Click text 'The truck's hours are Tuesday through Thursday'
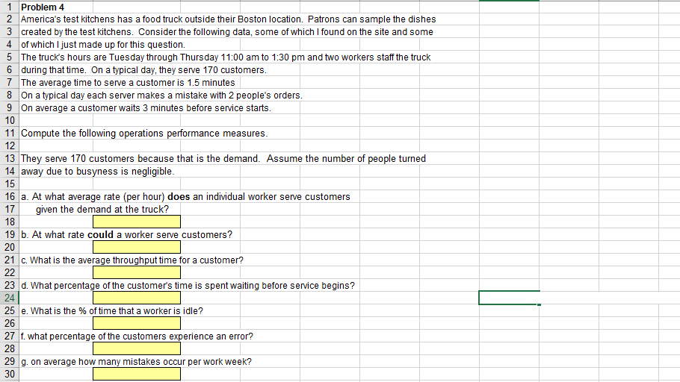 (120, 57)
